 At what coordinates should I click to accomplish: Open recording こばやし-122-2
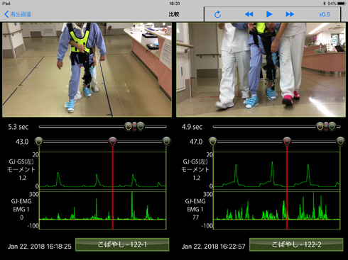(296, 244)
